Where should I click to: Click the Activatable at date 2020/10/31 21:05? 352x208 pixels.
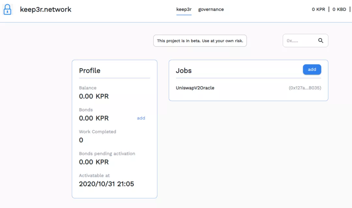(107, 184)
